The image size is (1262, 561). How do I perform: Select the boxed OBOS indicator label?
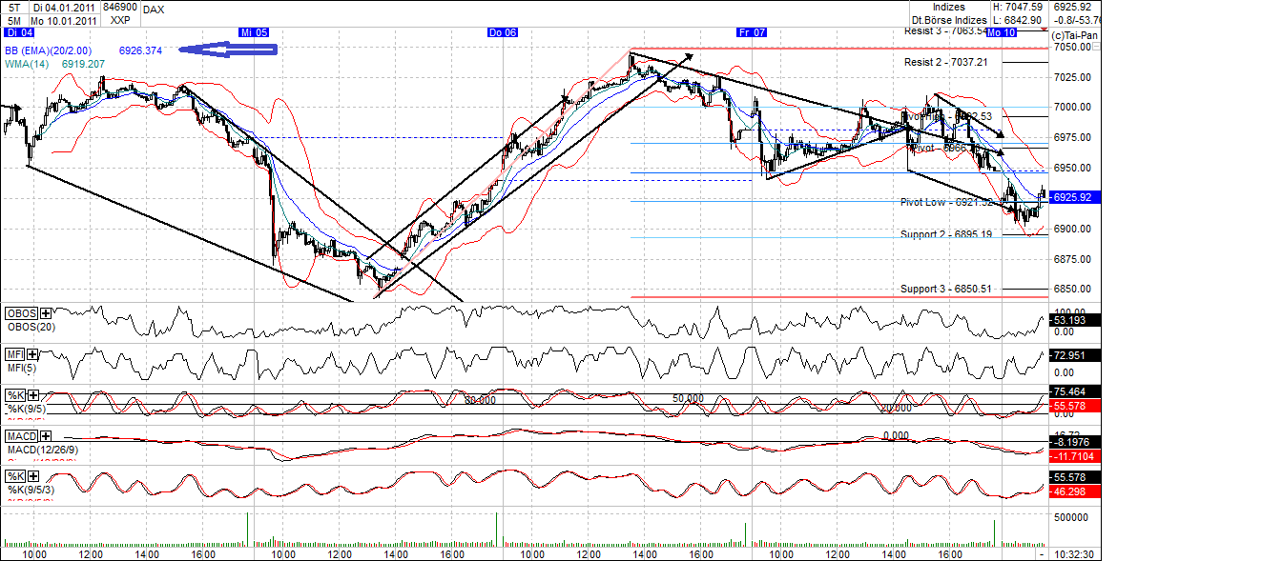click(19, 312)
